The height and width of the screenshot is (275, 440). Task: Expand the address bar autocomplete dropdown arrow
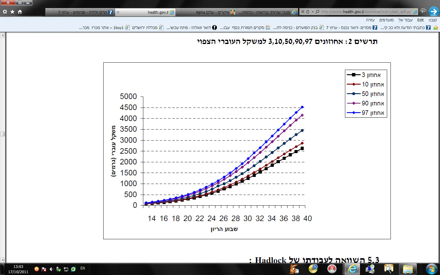coord(313,12)
